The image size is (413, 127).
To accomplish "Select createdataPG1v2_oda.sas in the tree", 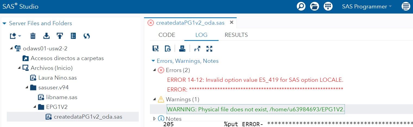I will [x=88, y=117].
